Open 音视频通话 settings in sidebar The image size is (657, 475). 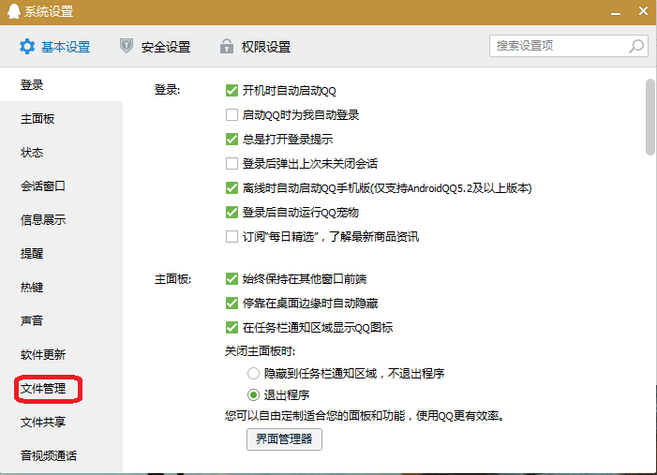(x=61, y=455)
